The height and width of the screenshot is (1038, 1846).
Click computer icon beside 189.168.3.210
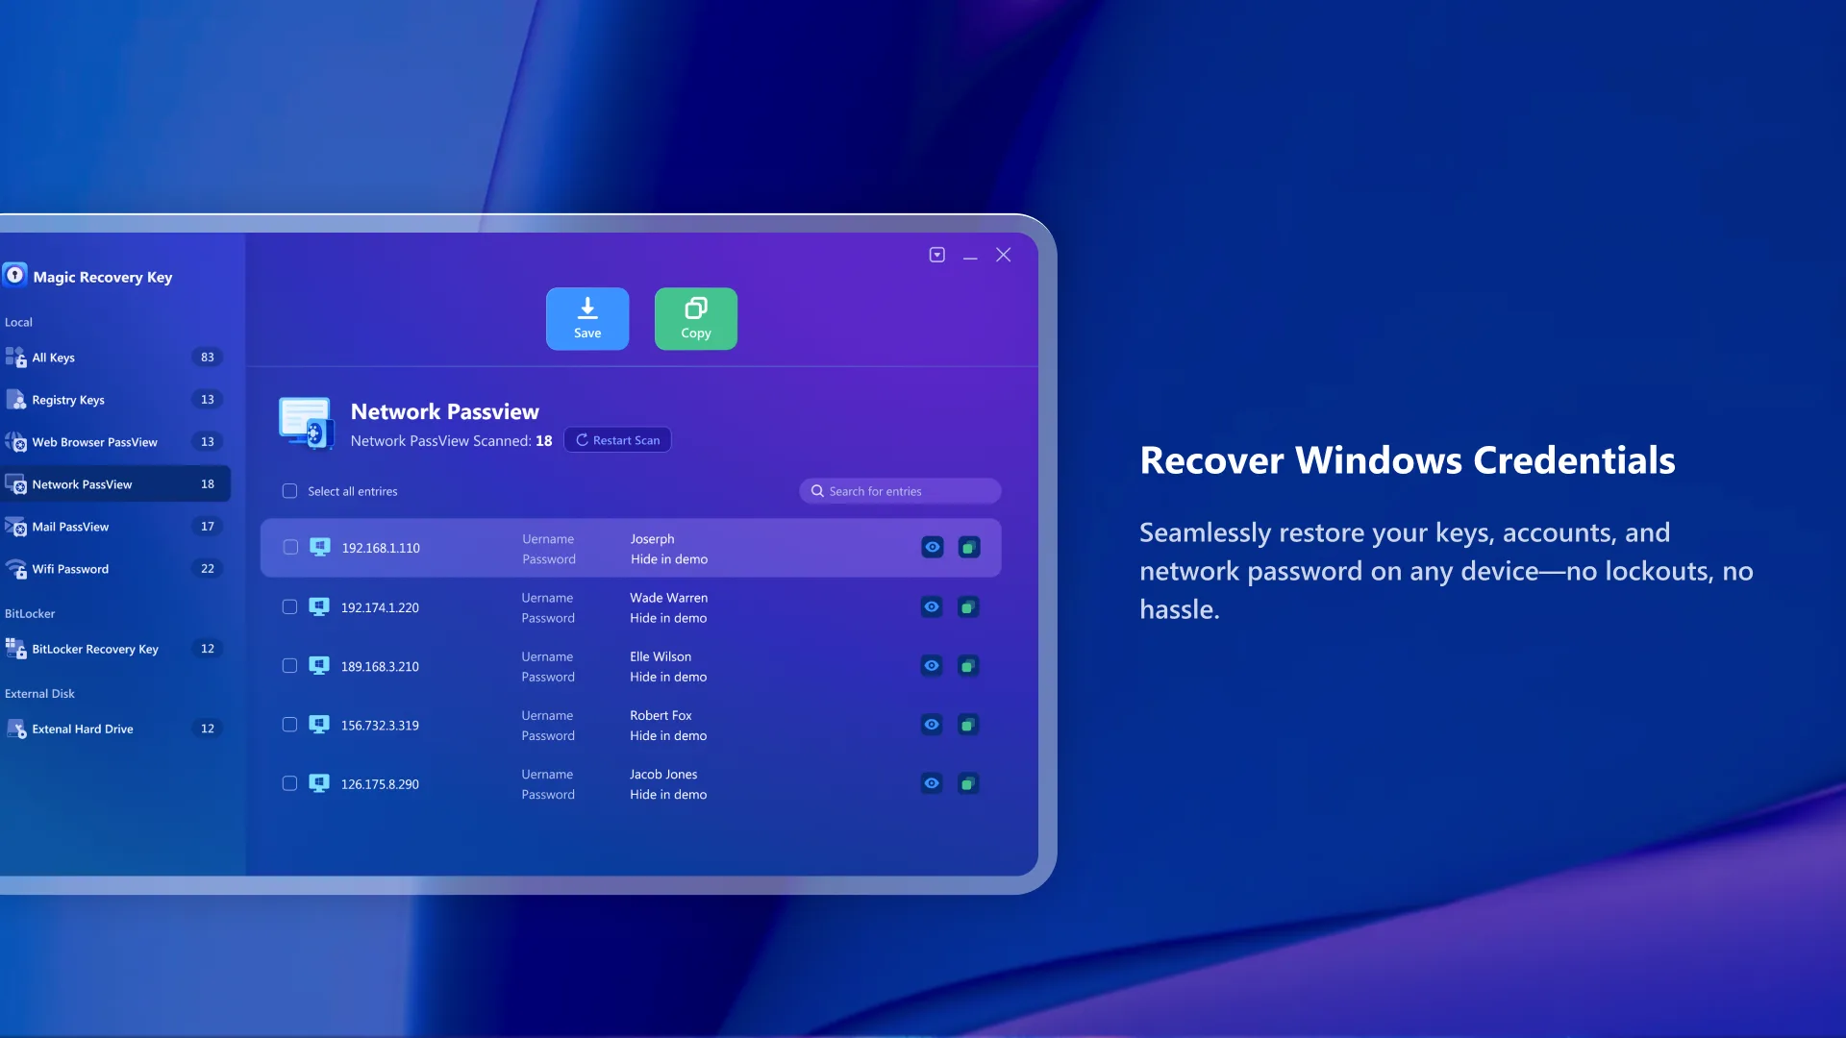click(319, 666)
